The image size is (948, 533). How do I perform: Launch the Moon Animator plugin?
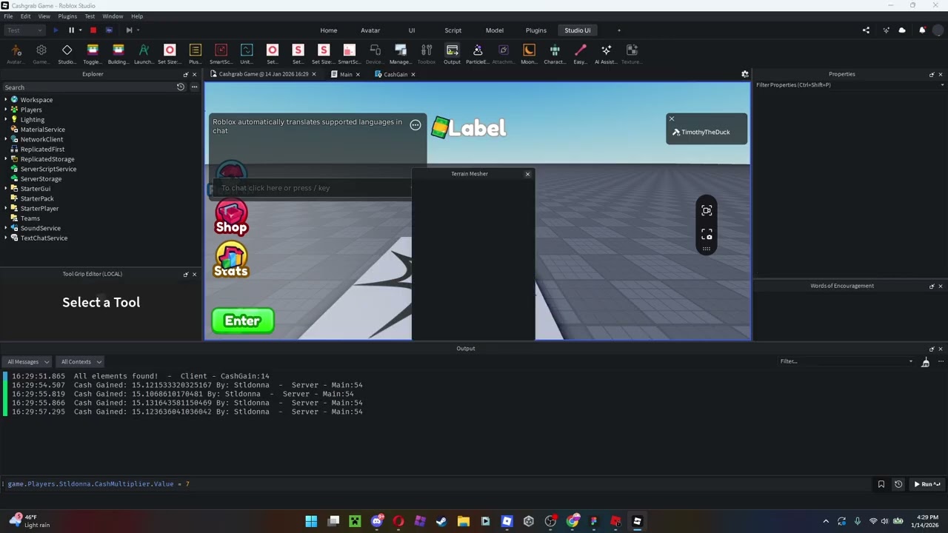click(529, 54)
